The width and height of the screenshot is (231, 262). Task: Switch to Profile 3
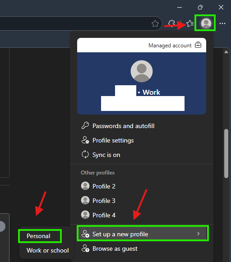click(142, 201)
